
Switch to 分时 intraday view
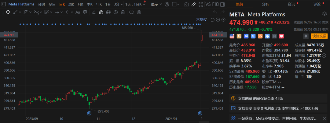click(42, 4)
